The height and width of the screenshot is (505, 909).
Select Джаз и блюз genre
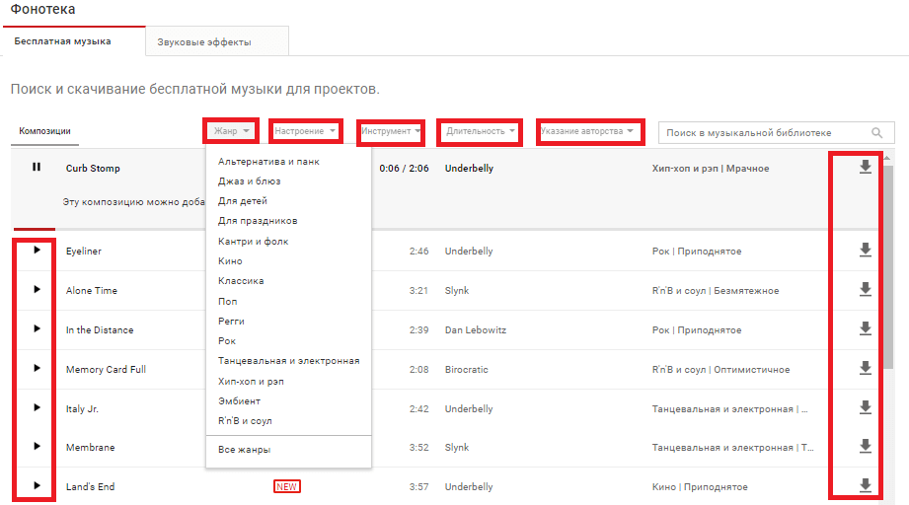point(249,181)
